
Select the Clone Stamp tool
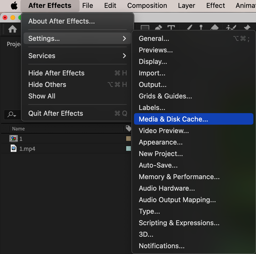click(201, 28)
